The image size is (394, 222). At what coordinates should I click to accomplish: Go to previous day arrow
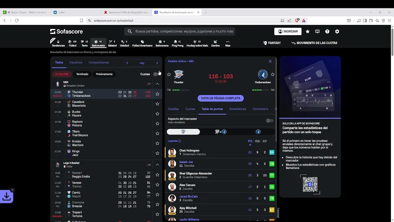tap(127, 63)
